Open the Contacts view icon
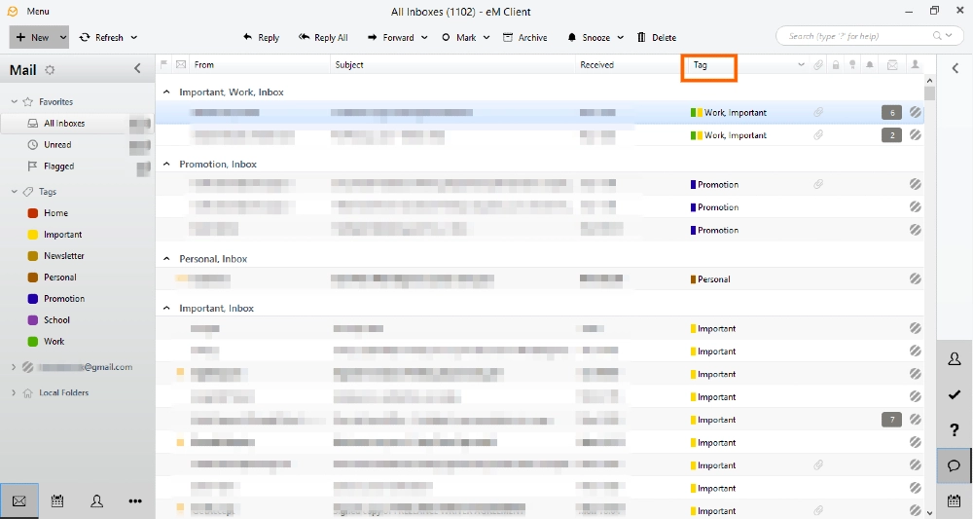 96,501
